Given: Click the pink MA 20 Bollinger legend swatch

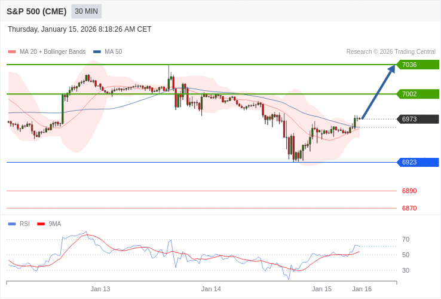Looking at the screenshot, I should [x=12, y=52].
